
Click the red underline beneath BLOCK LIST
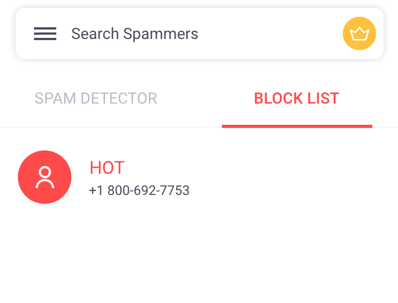tap(297, 126)
